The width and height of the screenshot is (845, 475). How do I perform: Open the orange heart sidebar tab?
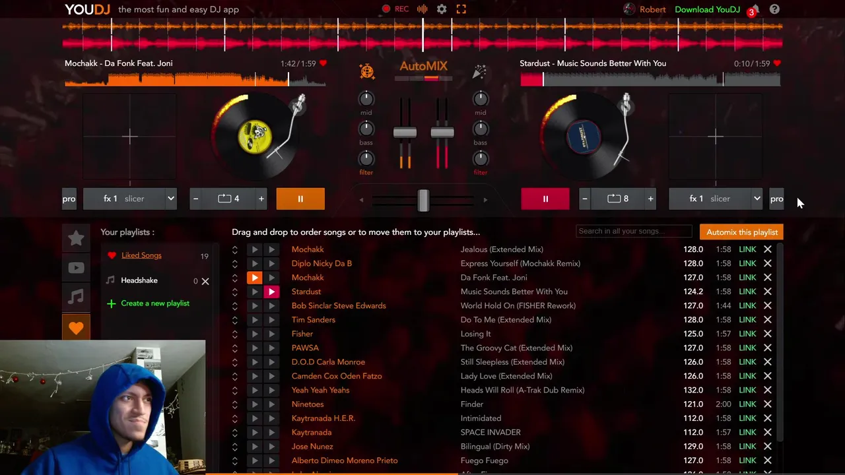tap(76, 327)
